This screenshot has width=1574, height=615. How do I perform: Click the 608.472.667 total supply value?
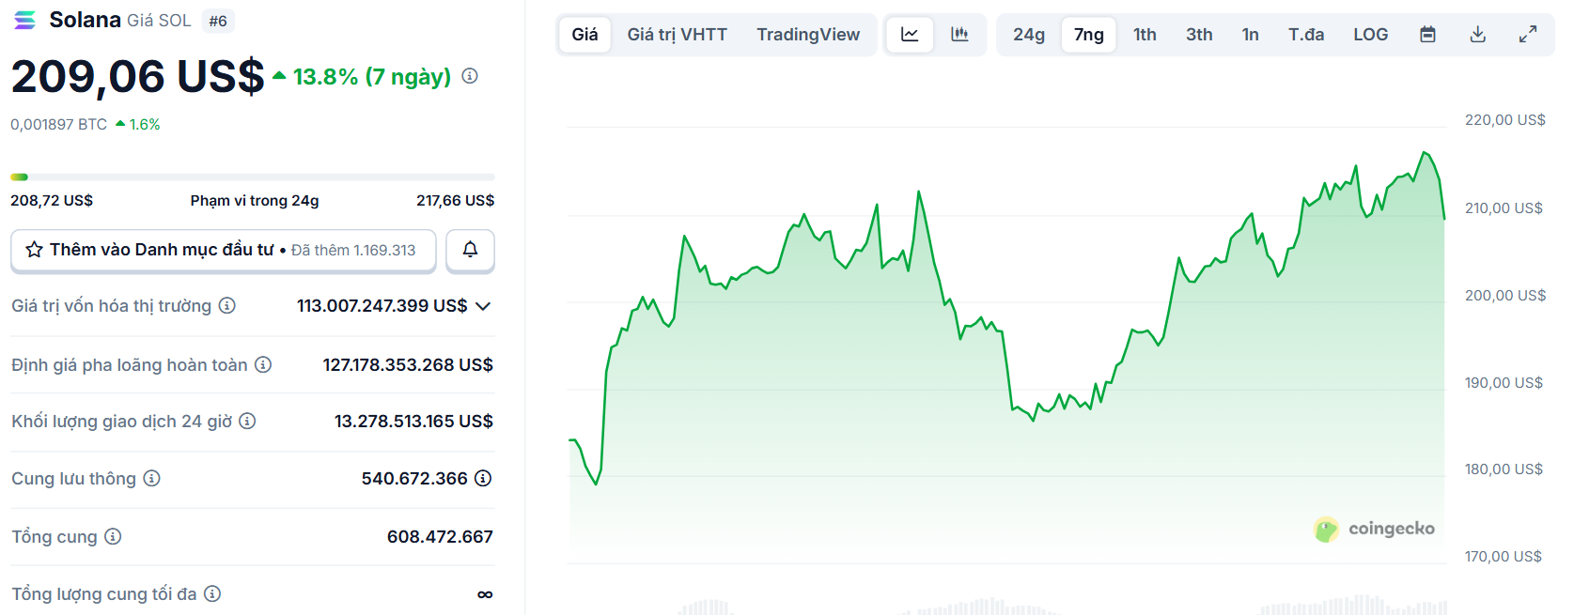click(440, 536)
